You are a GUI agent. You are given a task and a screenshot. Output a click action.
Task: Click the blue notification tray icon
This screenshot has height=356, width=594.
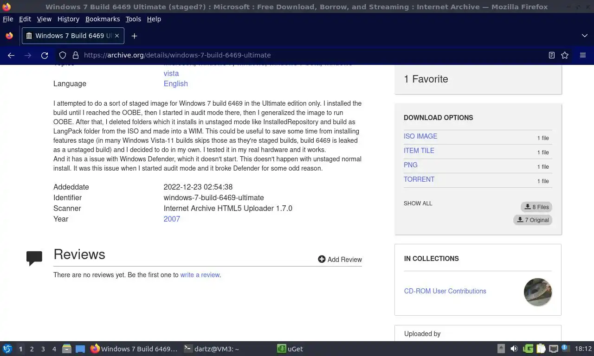[565, 348]
